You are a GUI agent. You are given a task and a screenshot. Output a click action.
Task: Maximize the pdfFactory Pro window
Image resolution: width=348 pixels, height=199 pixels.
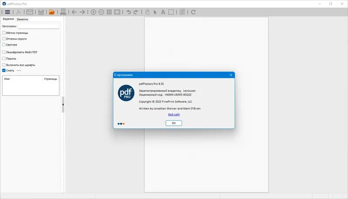point(331,4)
